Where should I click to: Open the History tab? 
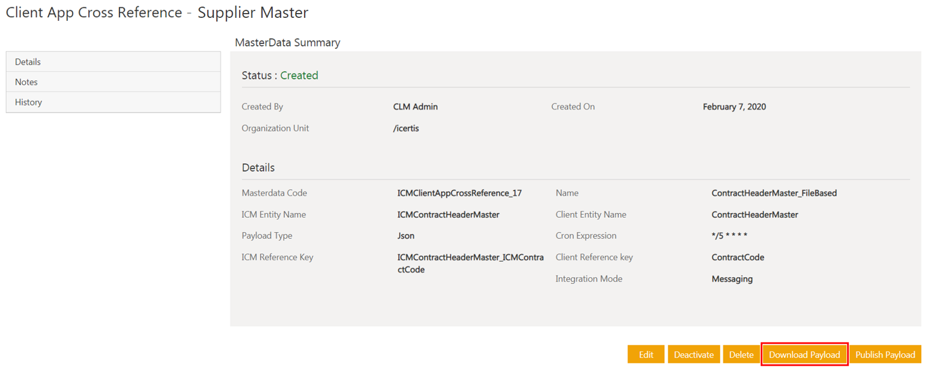(113, 102)
